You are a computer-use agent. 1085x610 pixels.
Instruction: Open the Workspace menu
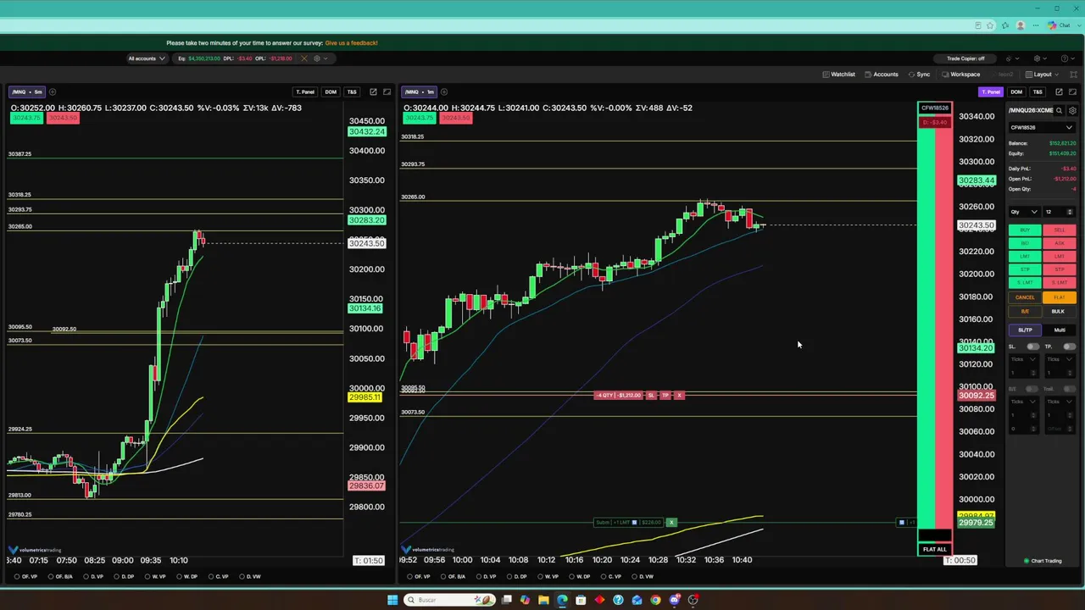[960, 75]
